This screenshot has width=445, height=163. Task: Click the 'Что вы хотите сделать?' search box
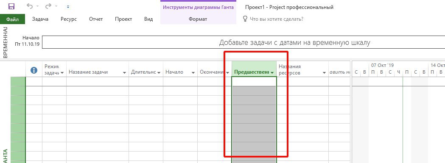click(x=277, y=19)
